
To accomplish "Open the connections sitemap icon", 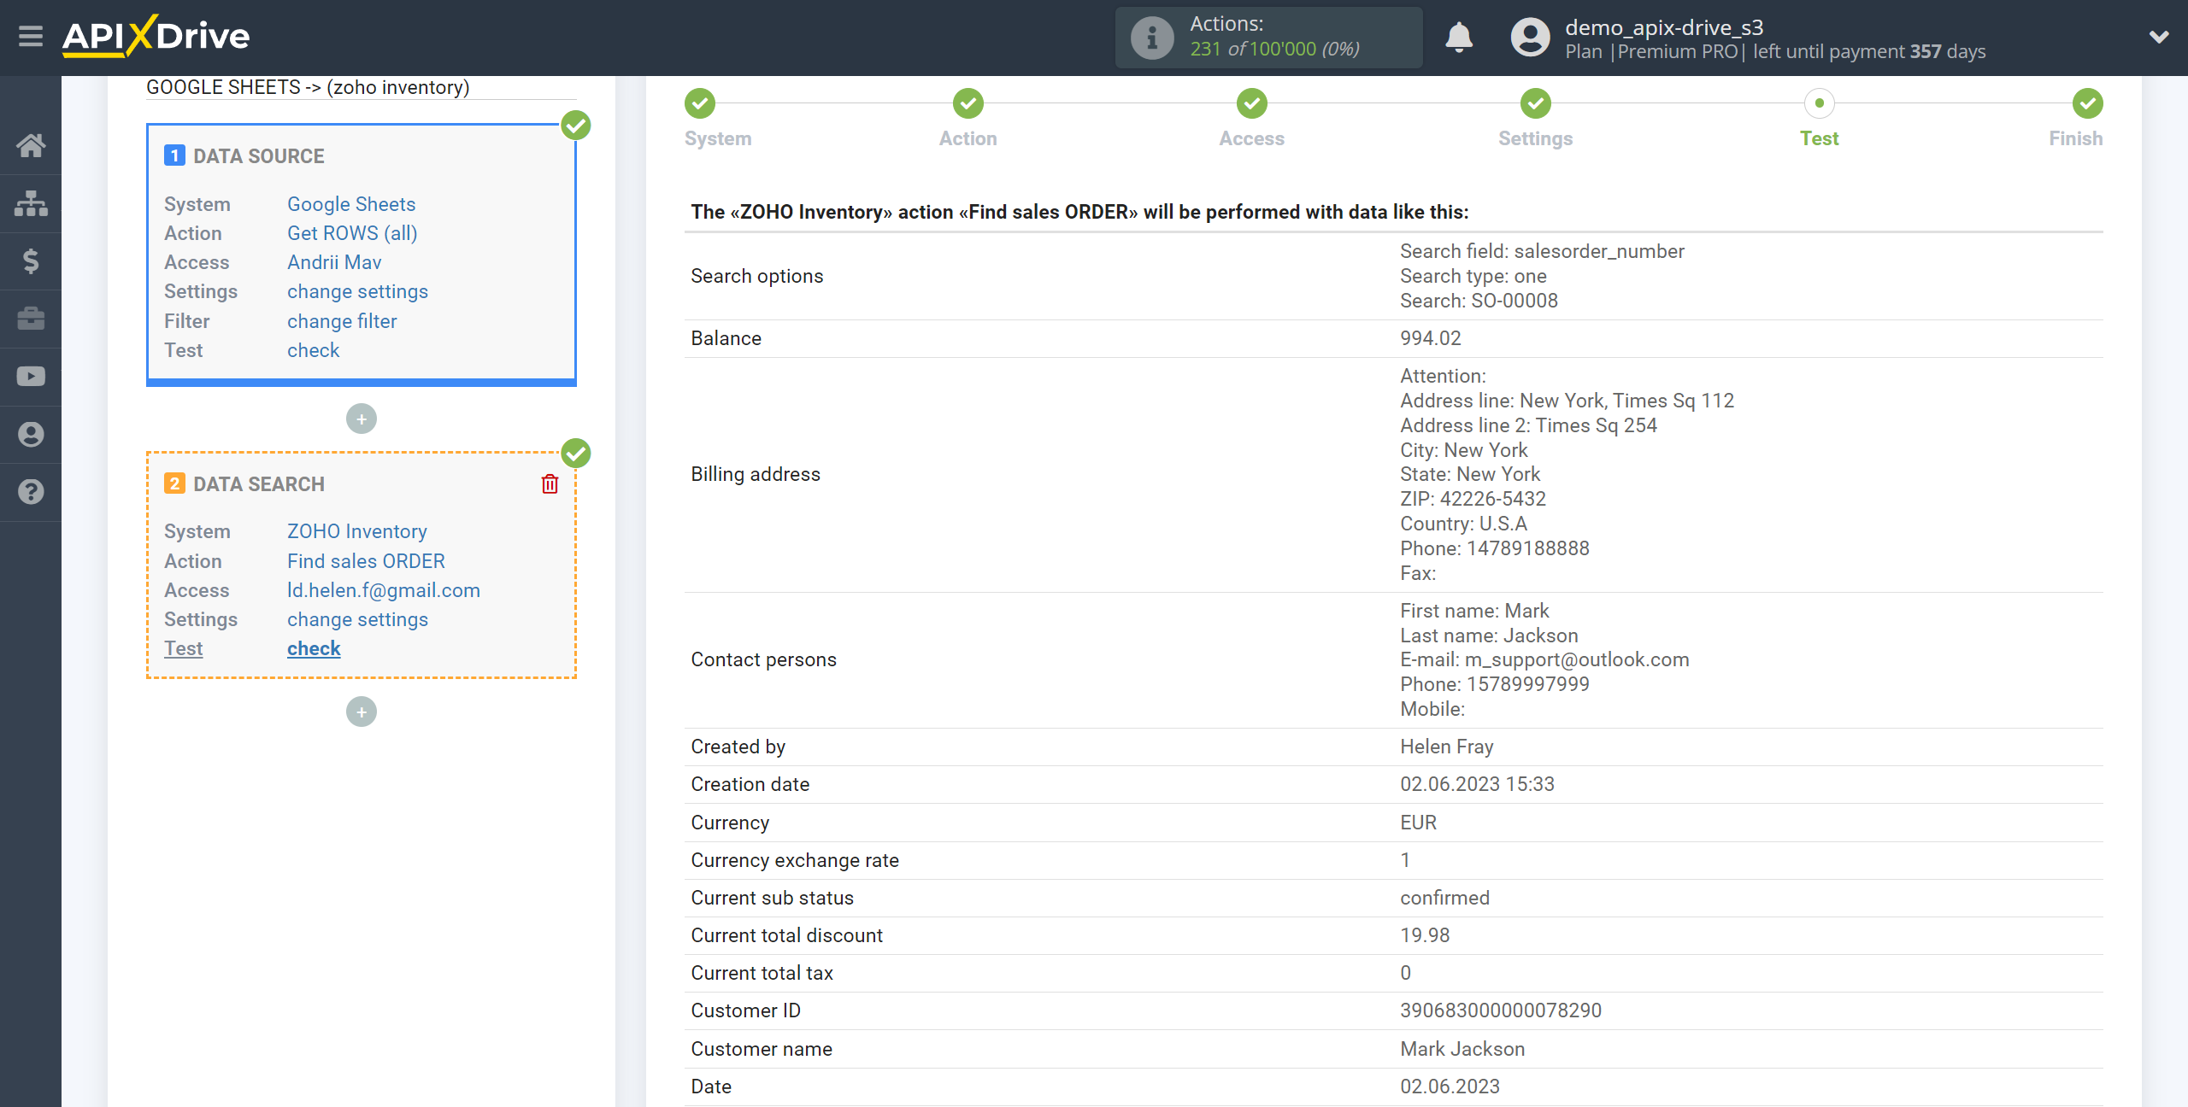I will [x=31, y=203].
